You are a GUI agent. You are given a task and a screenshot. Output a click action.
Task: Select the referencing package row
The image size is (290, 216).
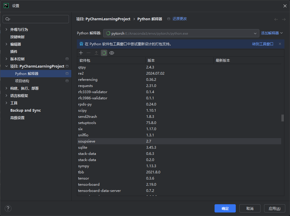point(179,80)
